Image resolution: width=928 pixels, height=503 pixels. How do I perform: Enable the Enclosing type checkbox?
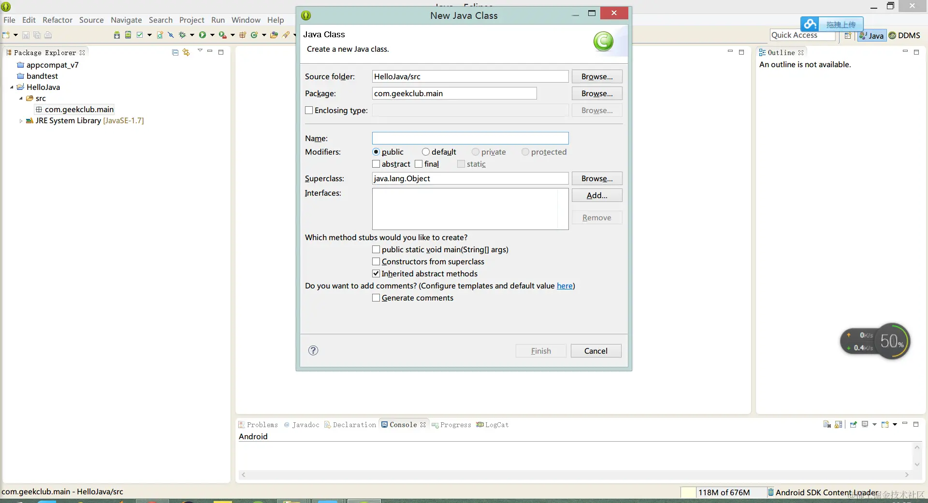coord(309,110)
